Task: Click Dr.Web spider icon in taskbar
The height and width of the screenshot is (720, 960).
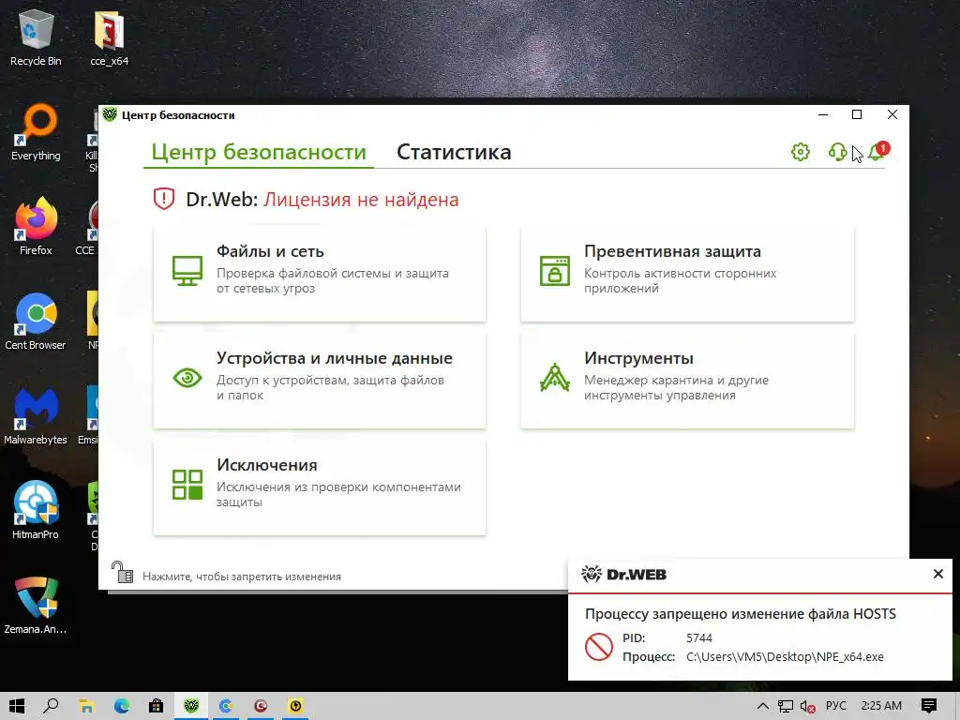Action: click(191, 706)
